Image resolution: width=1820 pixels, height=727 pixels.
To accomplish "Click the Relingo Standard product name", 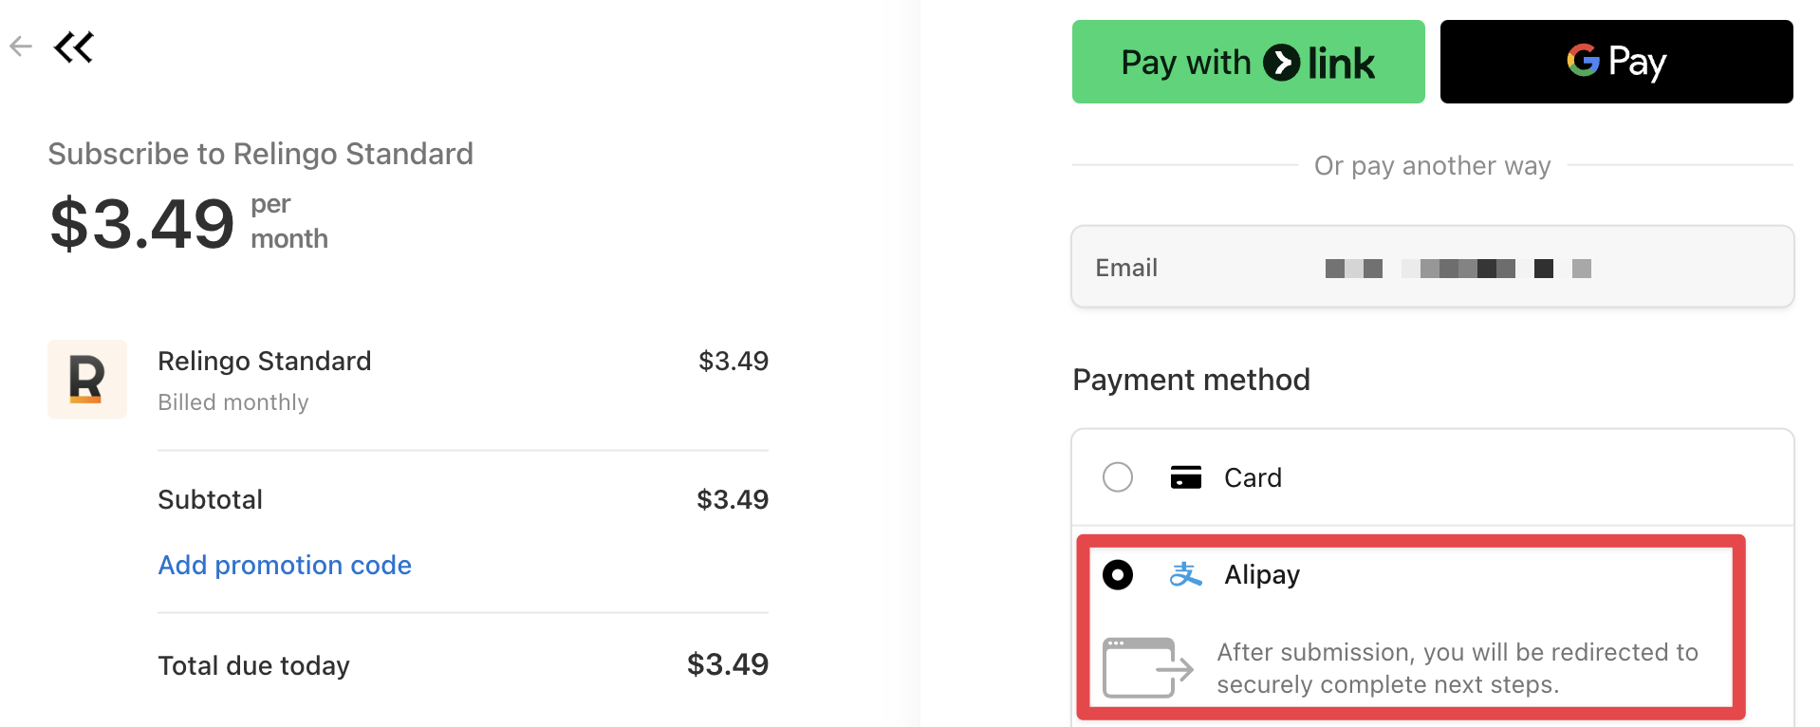I will click(265, 362).
